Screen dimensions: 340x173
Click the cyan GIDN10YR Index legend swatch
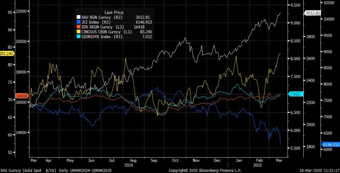point(78,37)
